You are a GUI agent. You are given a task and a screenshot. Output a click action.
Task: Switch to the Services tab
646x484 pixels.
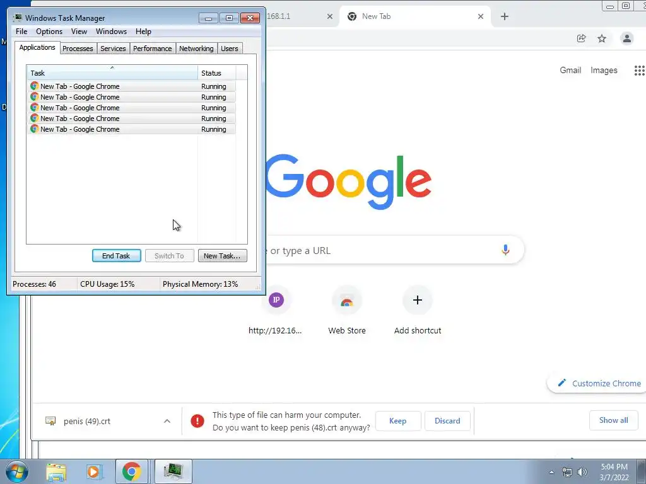pos(113,49)
